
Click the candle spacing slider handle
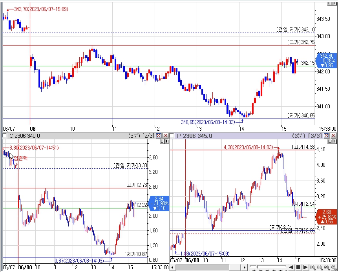[x=257, y=267]
